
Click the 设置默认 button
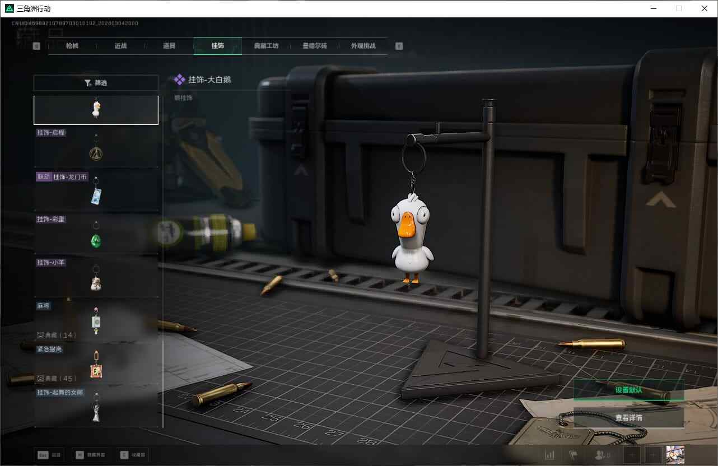point(628,390)
